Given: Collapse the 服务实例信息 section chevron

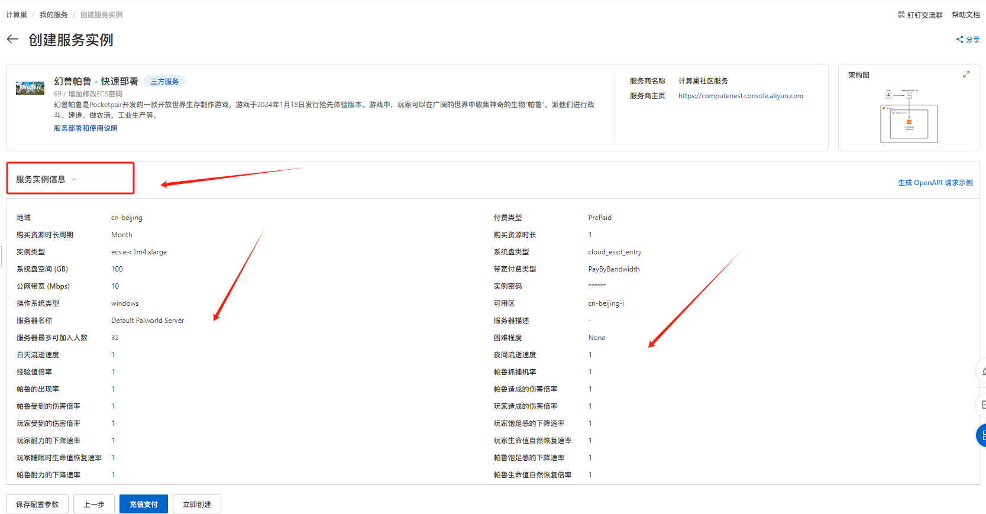Looking at the screenshot, I should [x=74, y=180].
